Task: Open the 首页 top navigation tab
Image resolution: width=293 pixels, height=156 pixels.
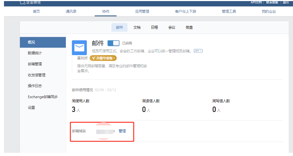Action: (37, 12)
